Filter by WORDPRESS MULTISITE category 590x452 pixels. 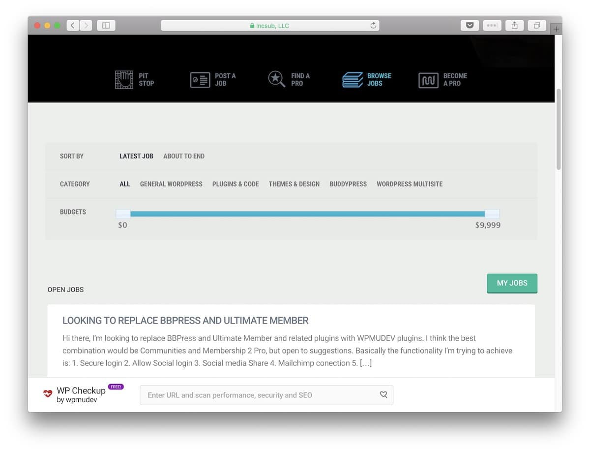click(410, 184)
